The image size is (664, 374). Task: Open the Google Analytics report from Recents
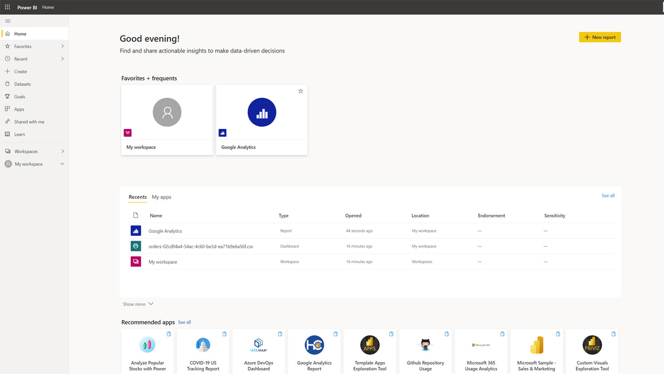click(x=164, y=230)
